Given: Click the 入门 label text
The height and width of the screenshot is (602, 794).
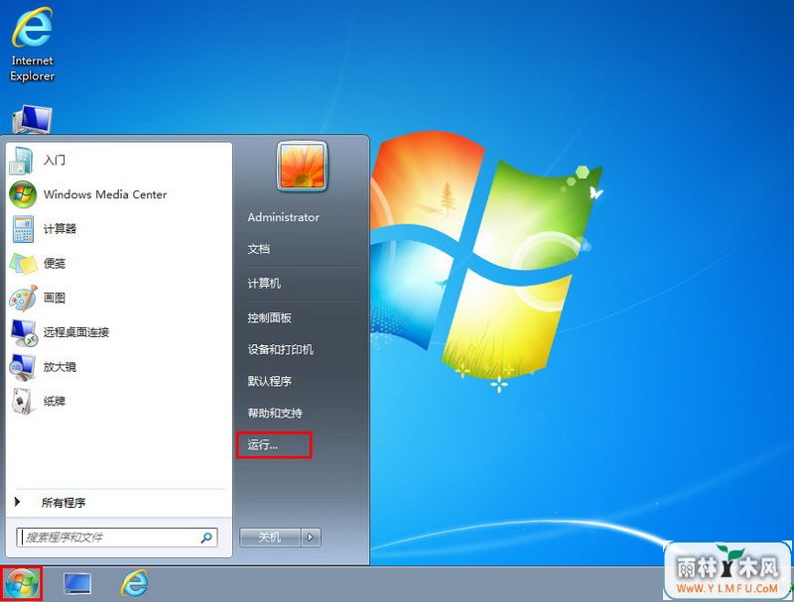Looking at the screenshot, I should tap(55, 161).
